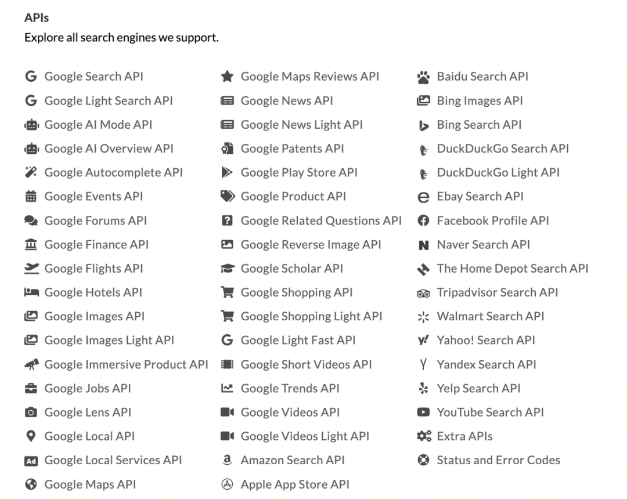Visit the Google Maps Reviews API link
This screenshot has width=627, height=499.
point(309,77)
